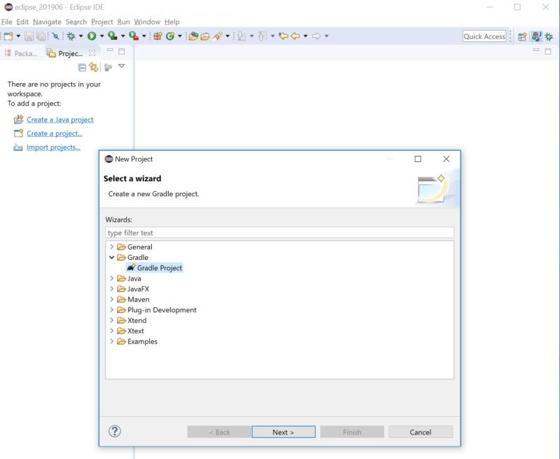560x459 pixels.
Task: Open the Edit menu
Action: click(x=22, y=22)
